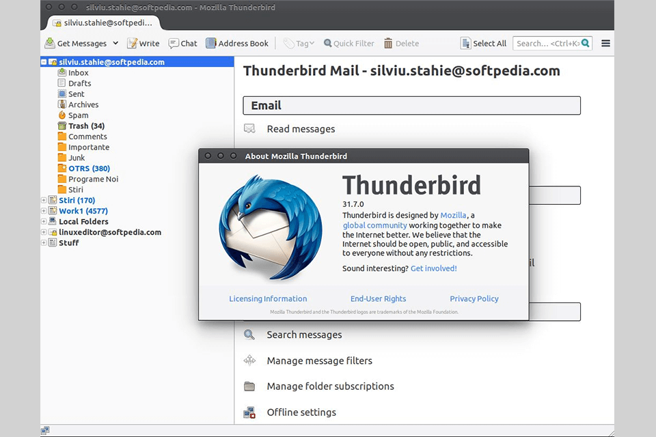Click the Email section header
This screenshot has width=656, height=437.
(x=411, y=105)
